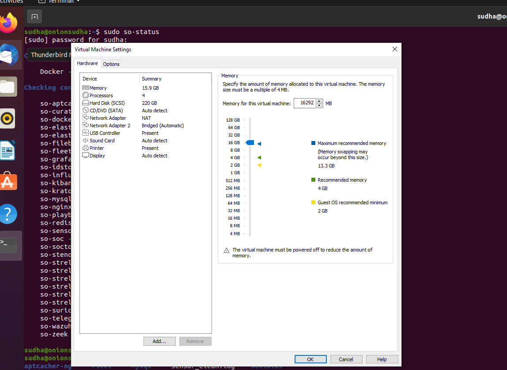The width and height of the screenshot is (507, 370).
Task: Click the new terminal tab icon
Action: coord(34,16)
